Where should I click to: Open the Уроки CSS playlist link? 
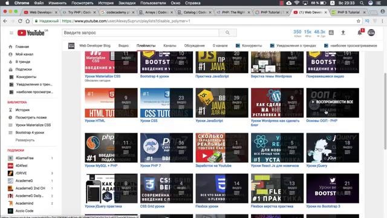tap(149, 121)
